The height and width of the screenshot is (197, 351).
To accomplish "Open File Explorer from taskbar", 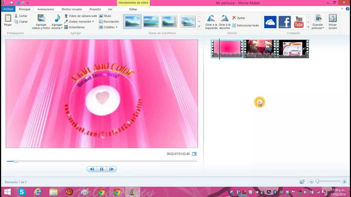I will click(x=53, y=192).
